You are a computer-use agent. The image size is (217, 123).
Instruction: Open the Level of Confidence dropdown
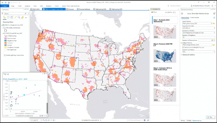(x=214, y=52)
